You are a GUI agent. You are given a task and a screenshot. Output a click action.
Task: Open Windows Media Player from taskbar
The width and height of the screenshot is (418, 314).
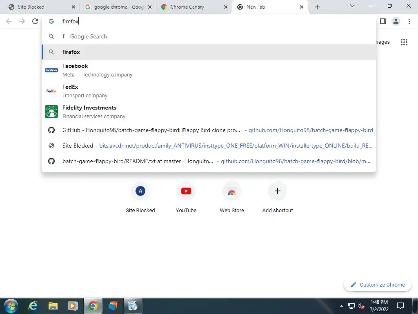click(x=73, y=306)
